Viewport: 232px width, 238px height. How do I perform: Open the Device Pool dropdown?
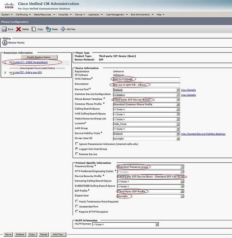(146, 90)
